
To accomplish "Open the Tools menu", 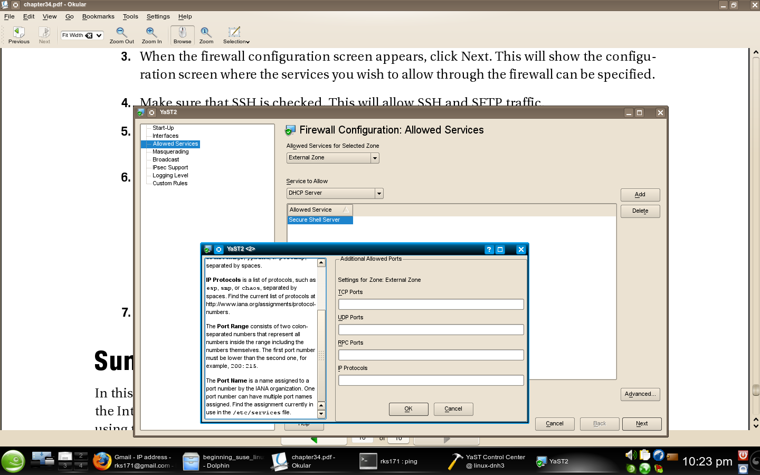I will pos(130,16).
